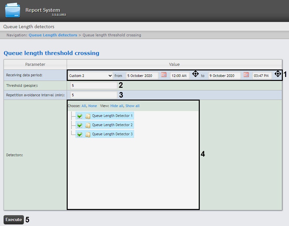This screenshot has width=289, height=226.
Task: Click the Hide all view link
Action: click(x=117, y=106)
